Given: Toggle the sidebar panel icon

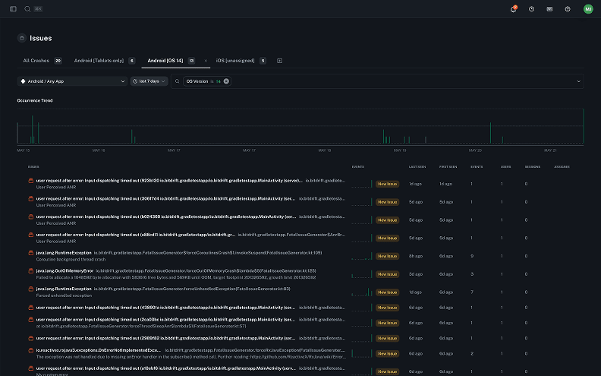Looking at the screenshot, I should point(14,9).
